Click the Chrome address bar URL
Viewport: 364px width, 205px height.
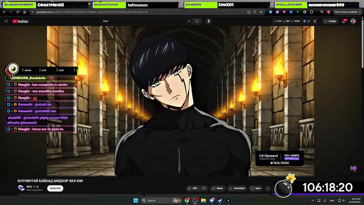(x=92, y=12)
